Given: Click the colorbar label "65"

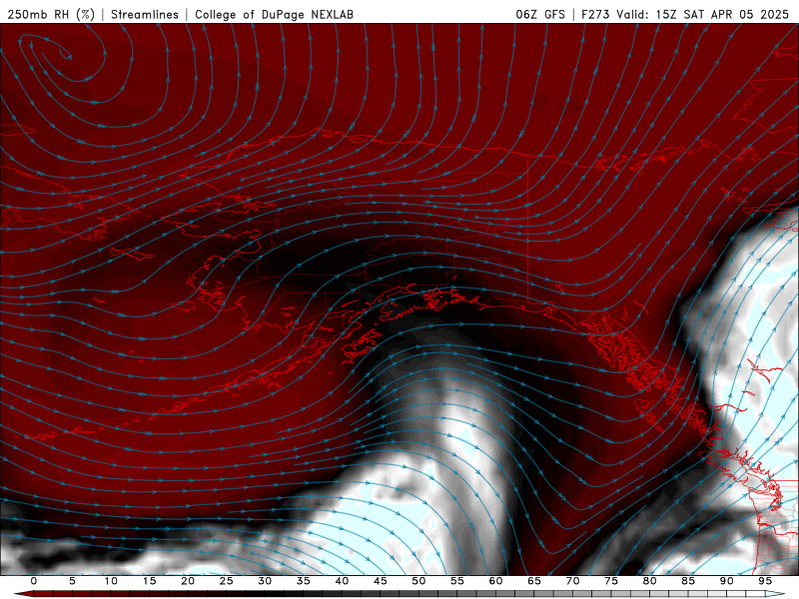Looking at the screenshot, I should [534, 581].
